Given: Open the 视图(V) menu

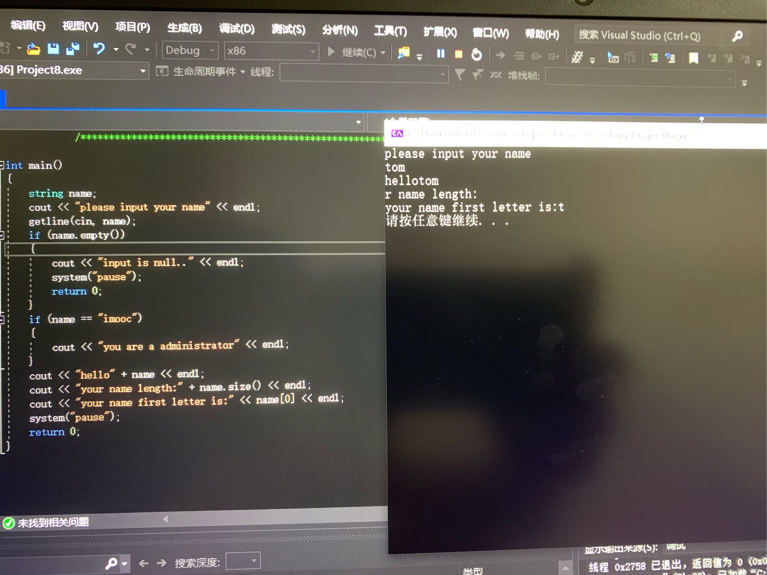Looking at the screenshot, I should click(x=80, y=26).
